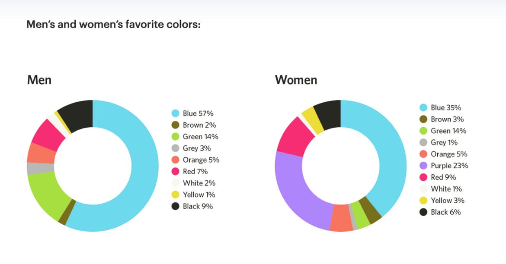Click the Women chart heading
The width and height of the screenshot is (506, 264).
tap(296, 80)
